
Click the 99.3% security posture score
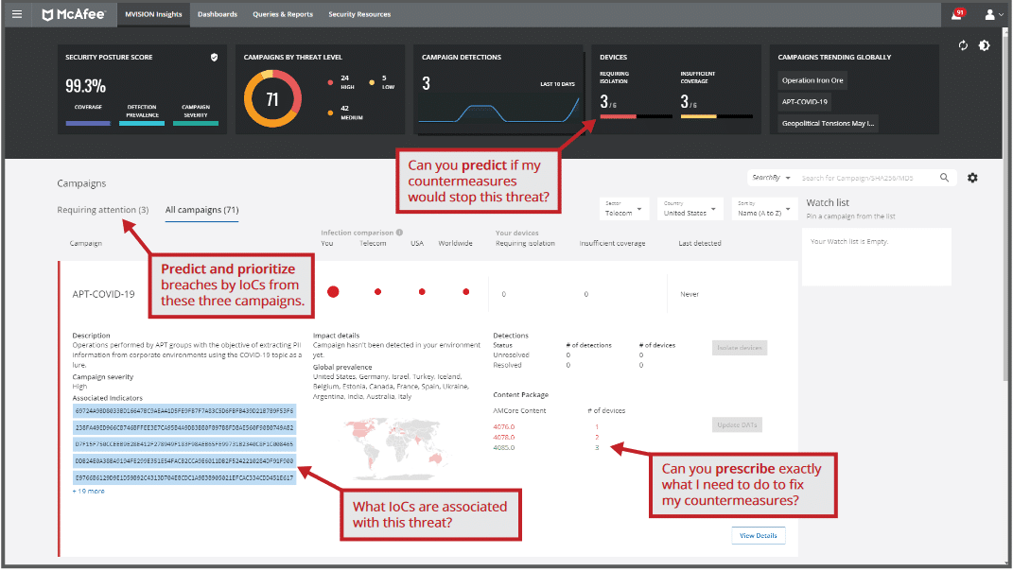tap(85, 86)
